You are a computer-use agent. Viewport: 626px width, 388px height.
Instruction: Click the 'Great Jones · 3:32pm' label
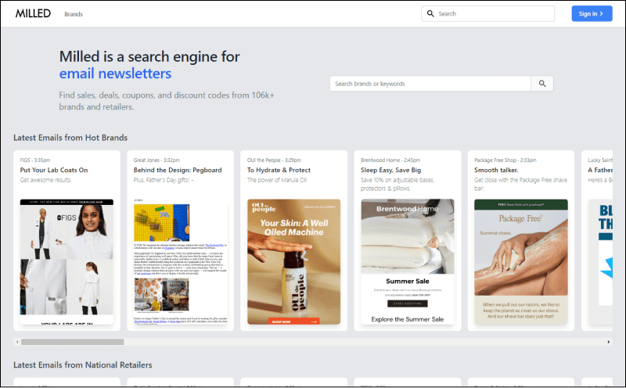point(156,160)
